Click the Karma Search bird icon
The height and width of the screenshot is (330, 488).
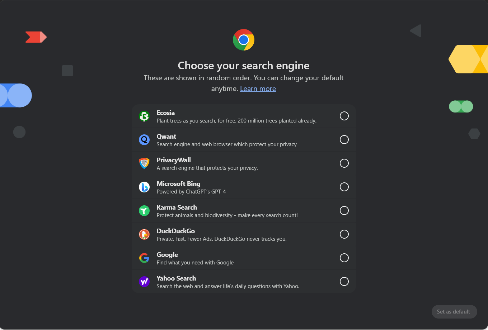tap(144, 211)
